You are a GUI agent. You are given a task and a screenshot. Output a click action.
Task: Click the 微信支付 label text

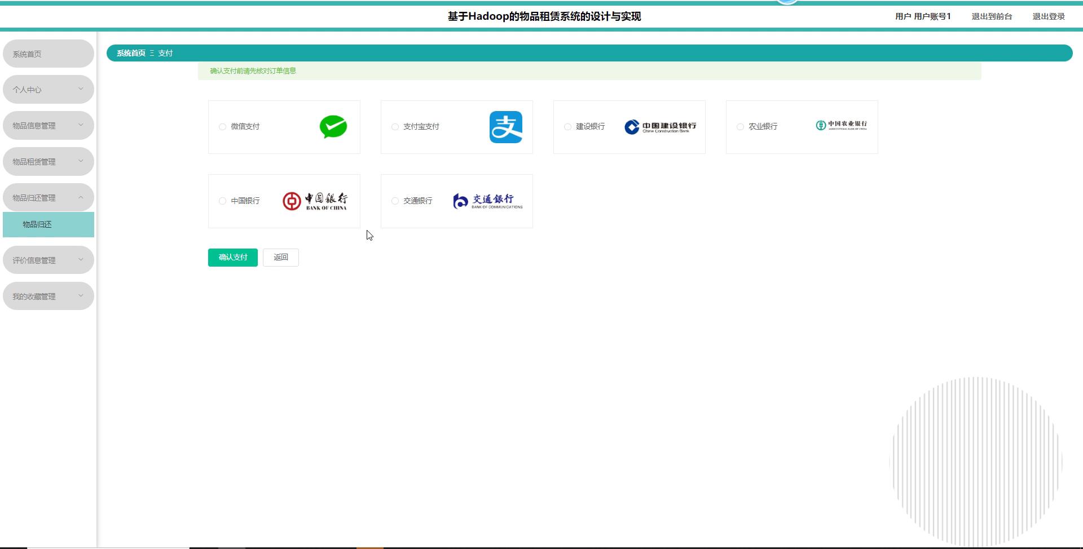pos(245,127)
